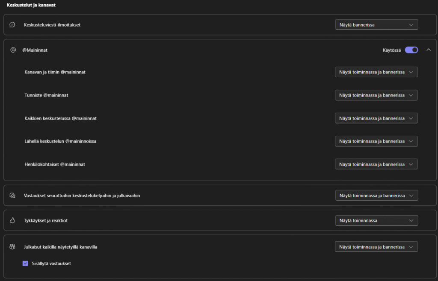Open the Lähellä keskustelun @maininnoissa dropdown

point(376,141)
